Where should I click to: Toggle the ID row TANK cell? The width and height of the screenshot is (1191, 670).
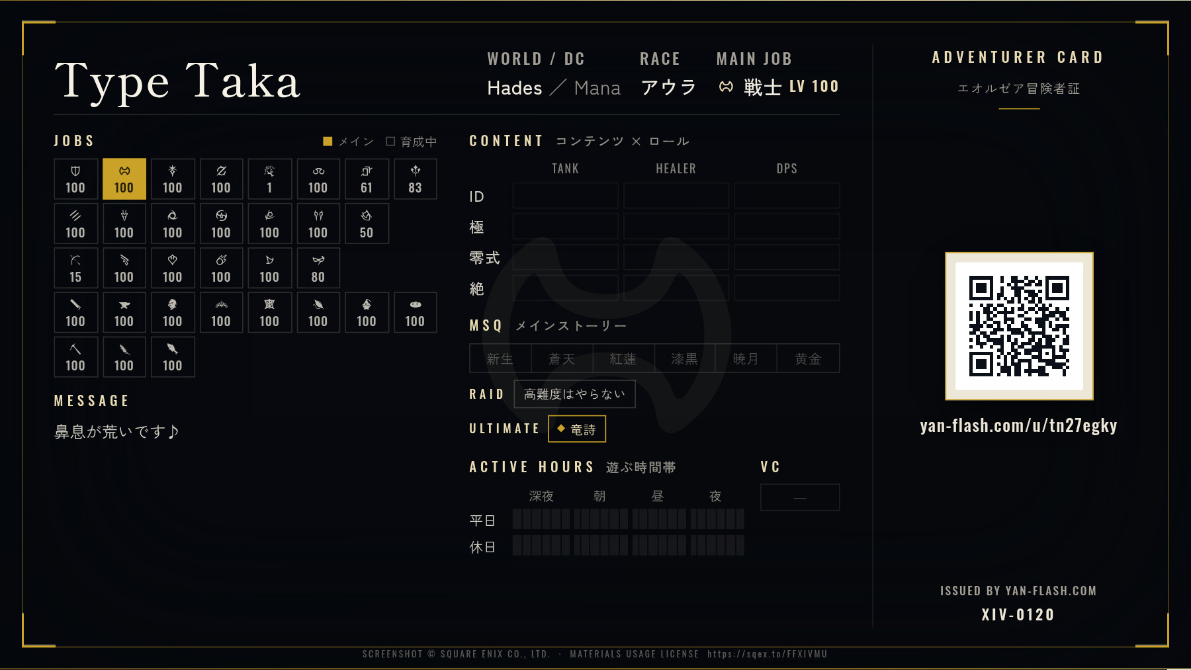click(x=566, y=196)
